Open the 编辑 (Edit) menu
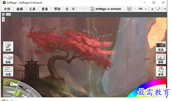This screenshot has height=101, width=172. click(x=20, y=9)
